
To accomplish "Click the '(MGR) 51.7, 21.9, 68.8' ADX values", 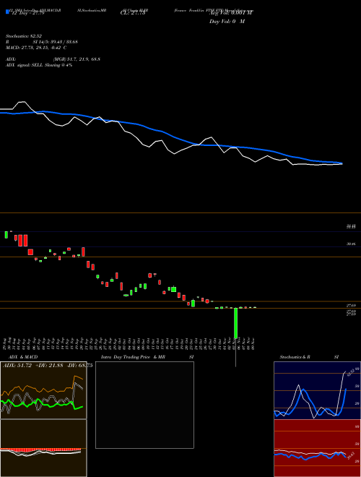I will [x=77, y=59].
